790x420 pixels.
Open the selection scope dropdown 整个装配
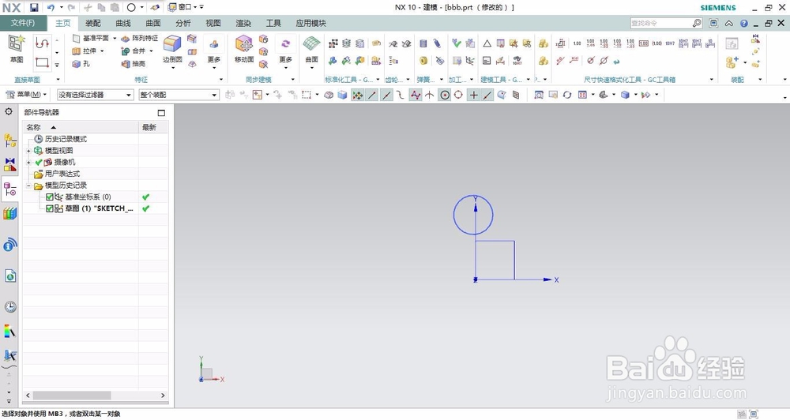coord(179,95)
